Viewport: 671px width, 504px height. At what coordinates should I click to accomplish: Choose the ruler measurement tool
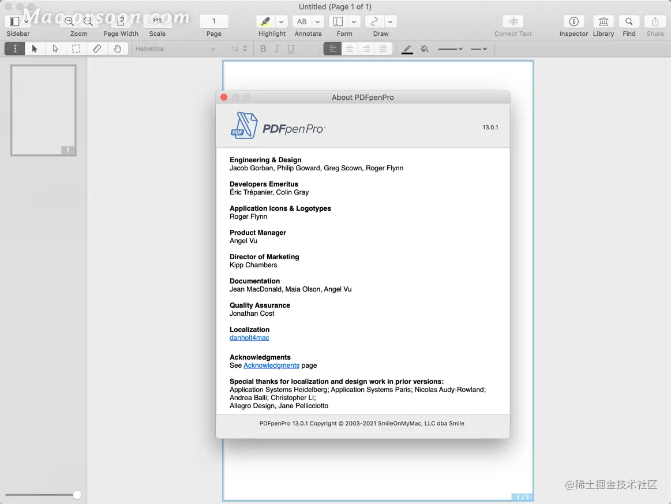point(97,49)
